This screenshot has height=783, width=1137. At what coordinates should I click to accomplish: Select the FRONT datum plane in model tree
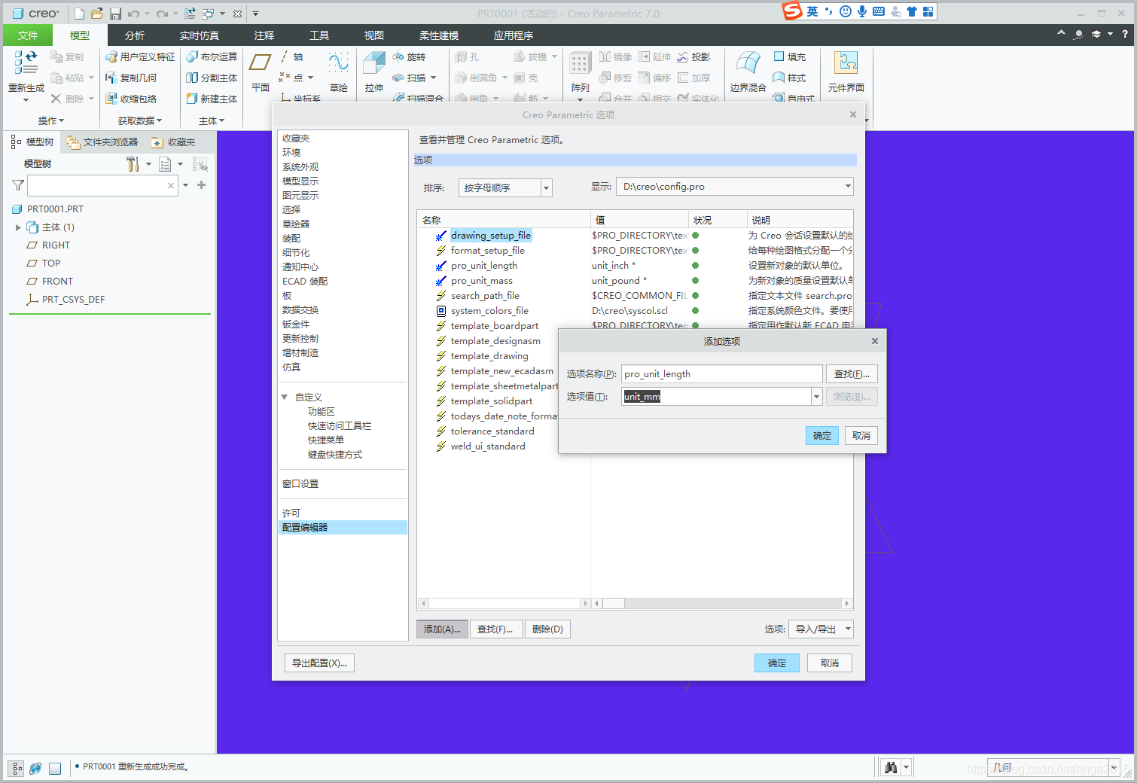point(57,282)
